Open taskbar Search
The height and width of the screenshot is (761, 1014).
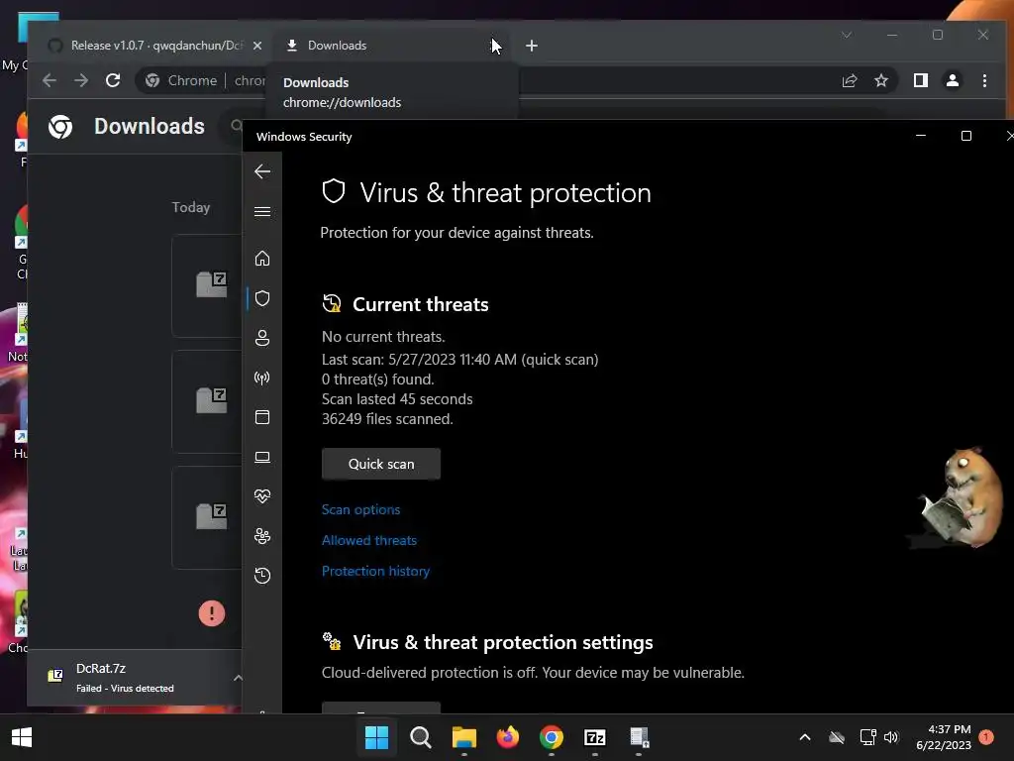click(x=420, y=737)
